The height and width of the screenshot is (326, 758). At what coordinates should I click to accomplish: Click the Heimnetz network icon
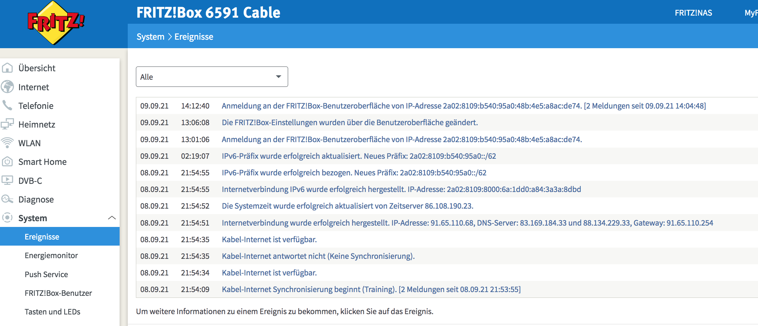point(7,124)
